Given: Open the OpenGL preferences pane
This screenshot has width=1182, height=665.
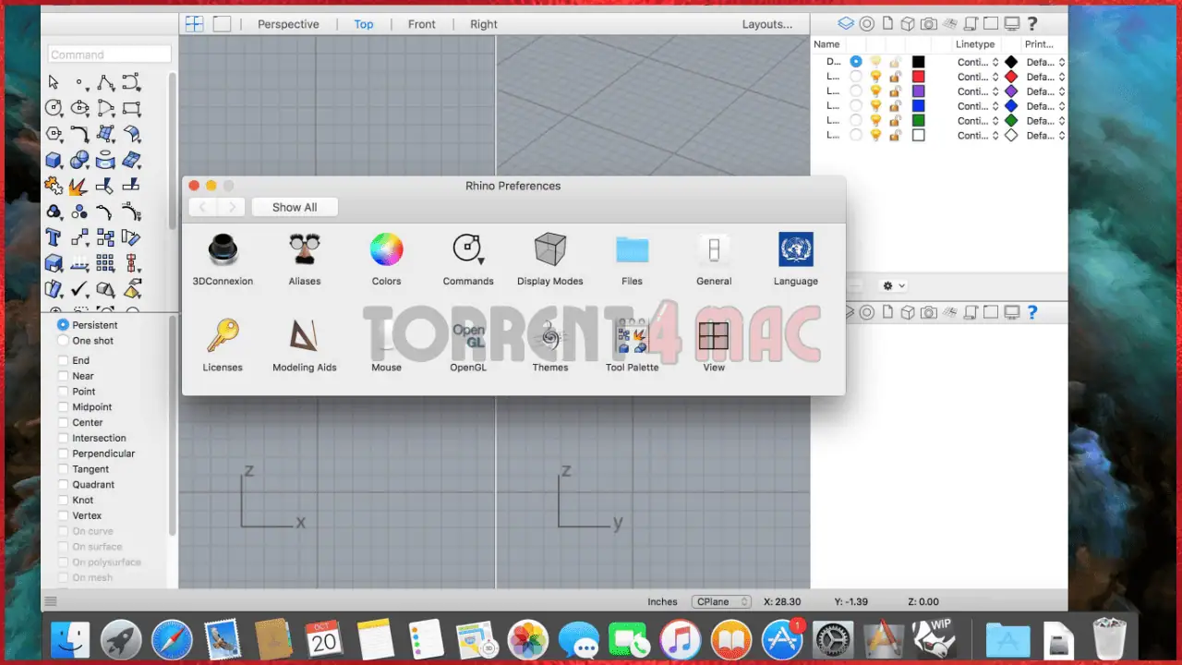Looking at the screenshot, I should pyautogui.click(x=468, y=335).
